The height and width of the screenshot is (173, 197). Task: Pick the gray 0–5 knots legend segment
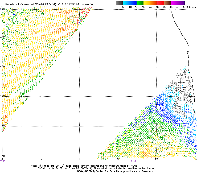click(119, 3)
